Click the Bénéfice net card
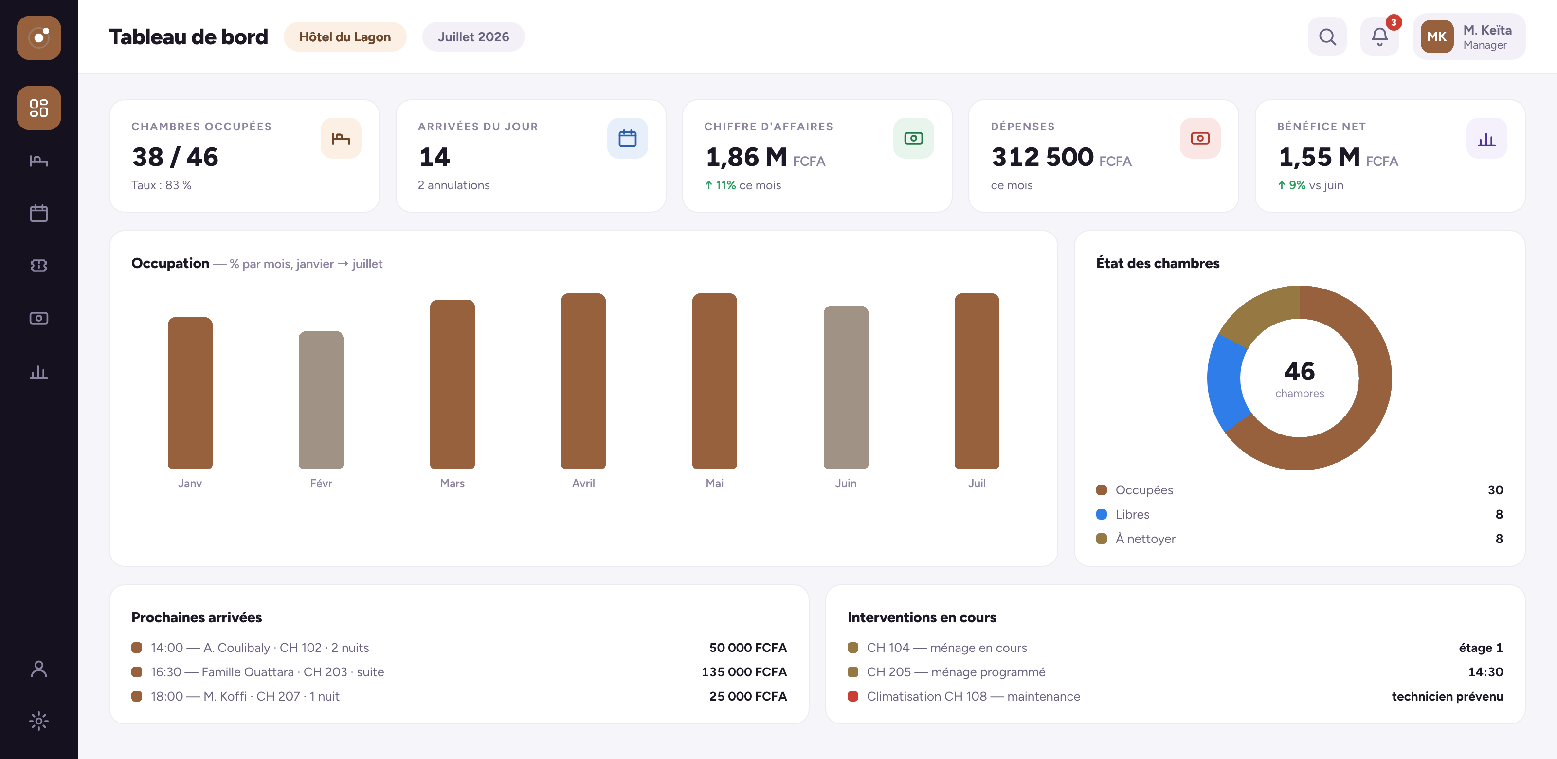The width and height of the screenshot is (1557, 759). pyautogui.click(x=1390, y=156)
